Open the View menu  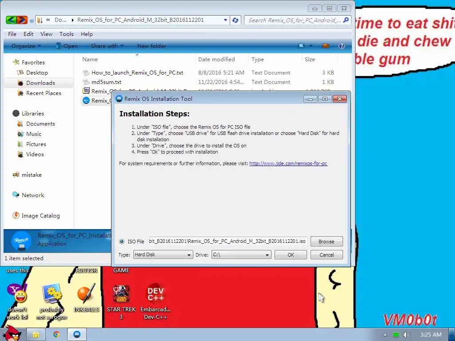[46, 34]
